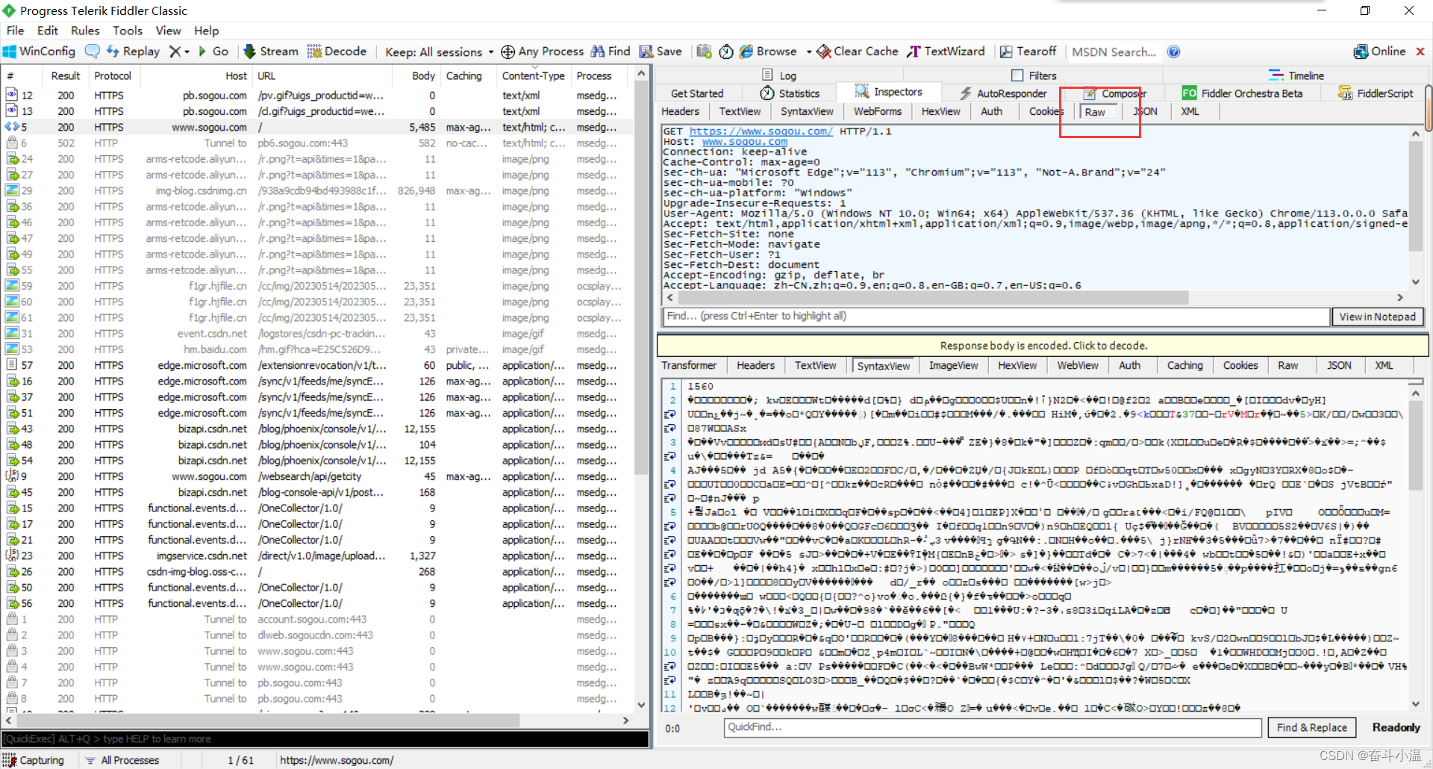The width and height of the screenshot is (1433, 769).
Task: Click the MSDN Search field
Action: tap(1114, 52)
